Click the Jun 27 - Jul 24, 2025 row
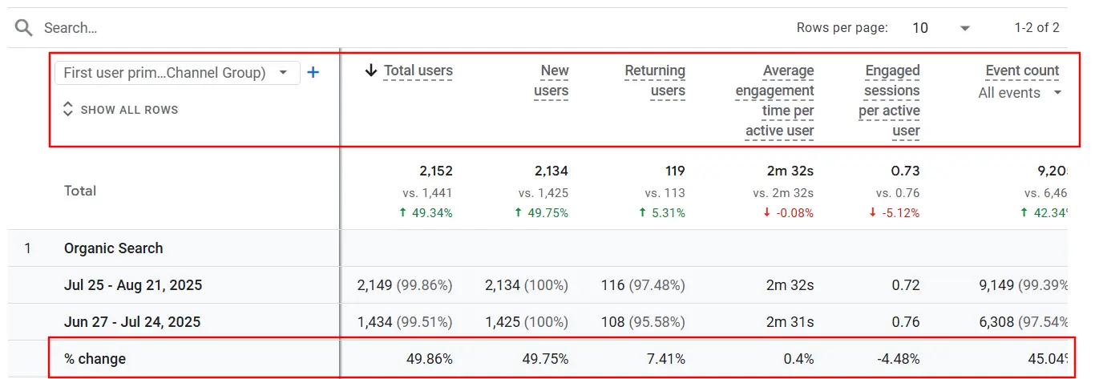 pos(132,322)
